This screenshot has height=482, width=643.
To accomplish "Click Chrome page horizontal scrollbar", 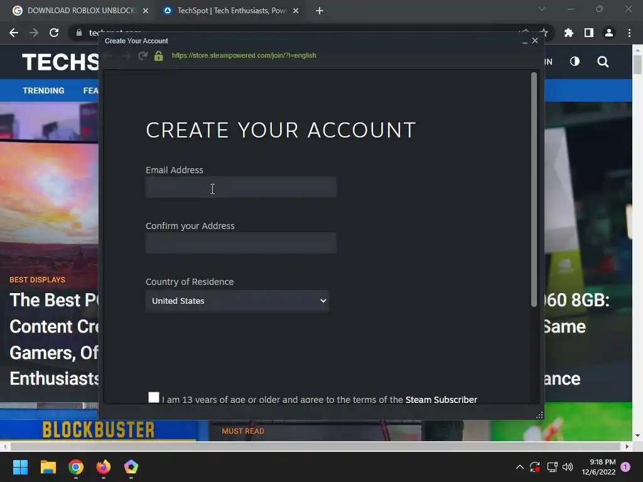I will click(315, 446).
